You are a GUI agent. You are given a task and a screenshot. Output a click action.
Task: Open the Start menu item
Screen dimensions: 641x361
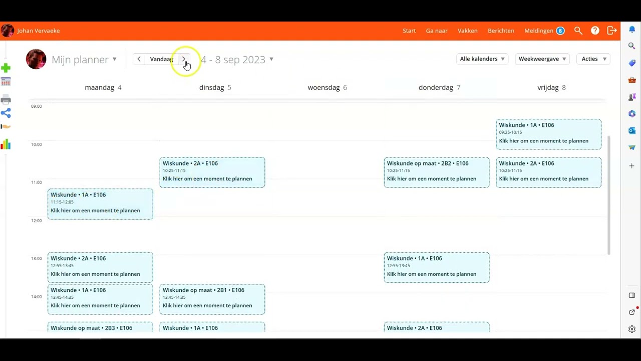point(409,31)
